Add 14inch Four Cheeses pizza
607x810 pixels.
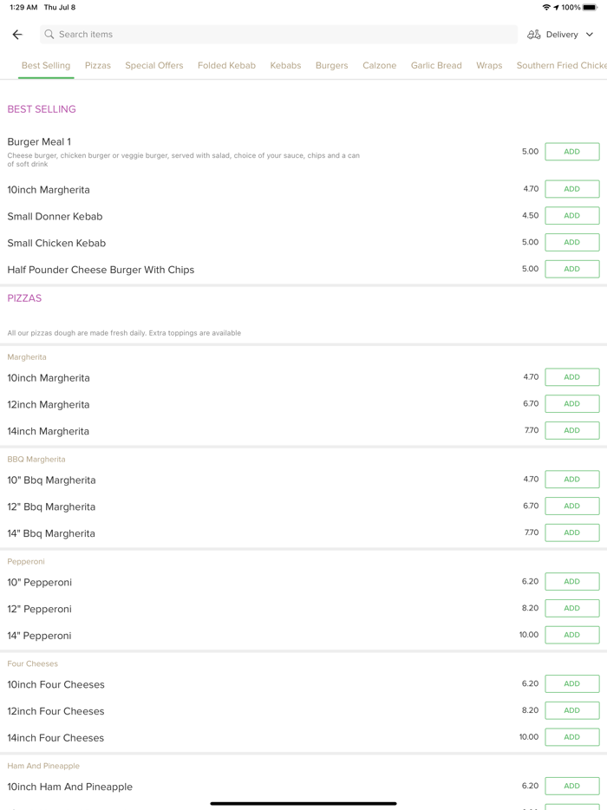tap(571, 737)
